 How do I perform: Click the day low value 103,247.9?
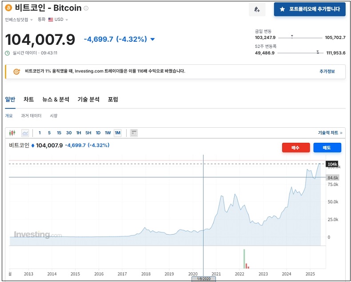[265, 38]
